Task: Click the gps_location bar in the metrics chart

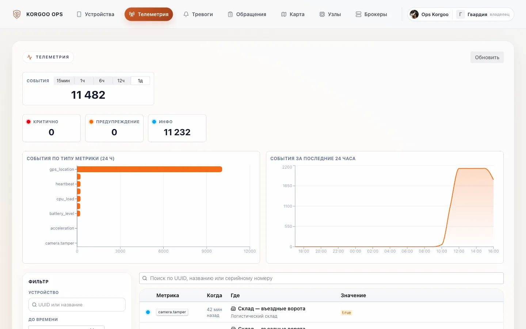Action: click(x=149, y=169)
